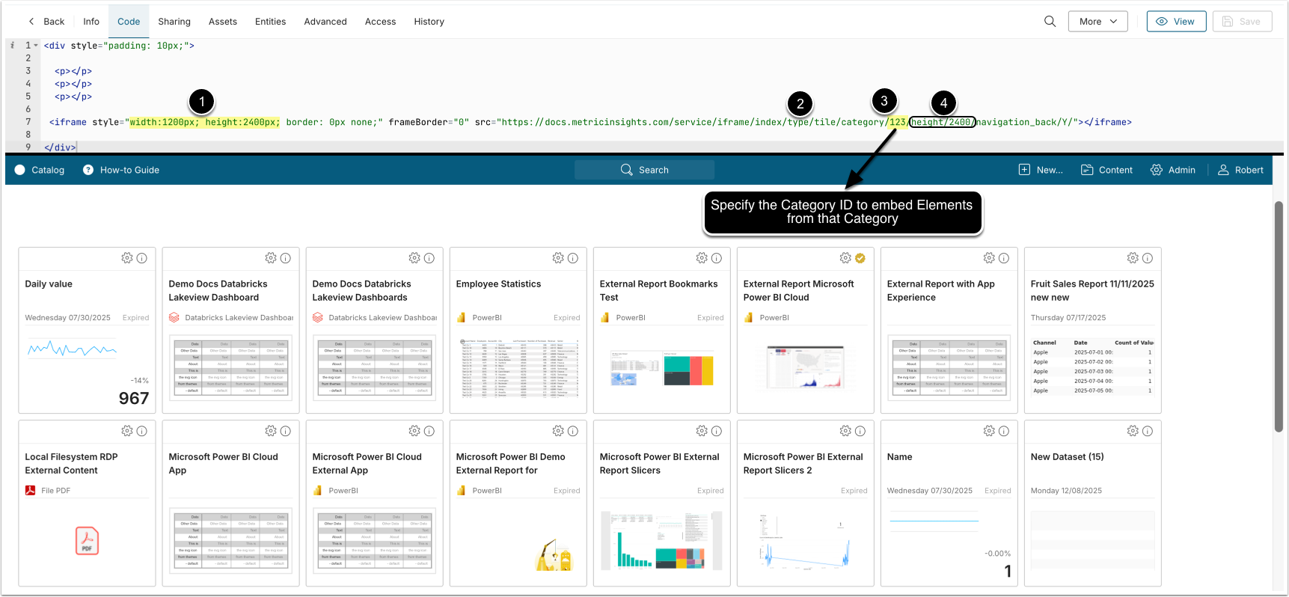Open the History tab
The height and width of the screenshot is (597, 1289).
[x=429, y=22]
